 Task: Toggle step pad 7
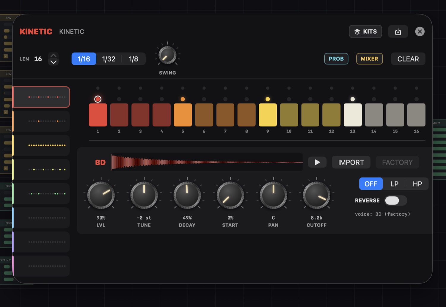[225, 115]
